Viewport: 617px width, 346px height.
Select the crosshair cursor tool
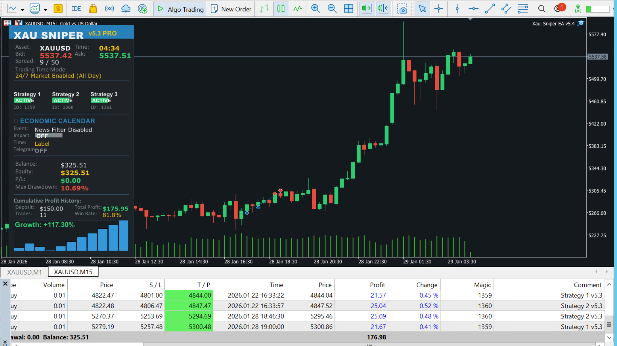(x=439, y=9)
